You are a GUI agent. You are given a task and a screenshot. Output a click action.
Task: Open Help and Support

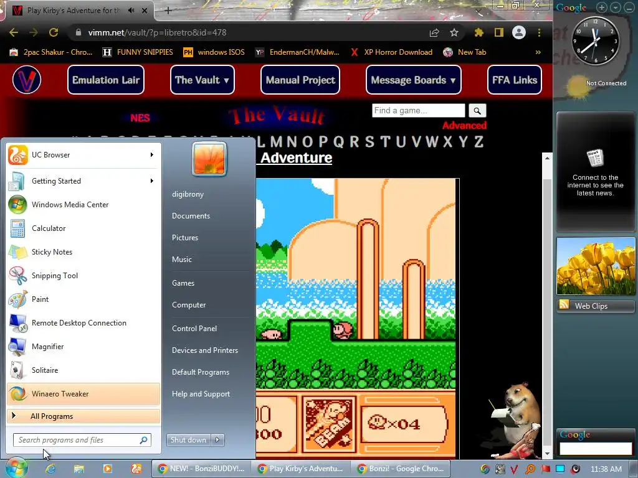pyautogui.click(x=201, y=394)
